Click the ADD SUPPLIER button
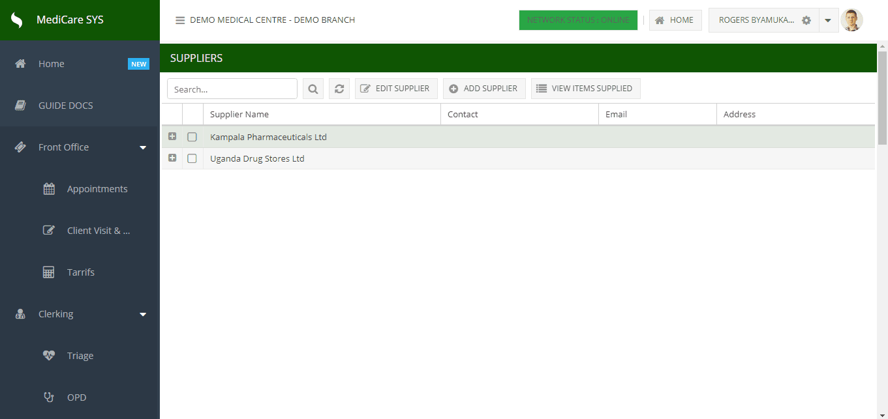The width and height of the screenshot is (888, 419). 484,89
